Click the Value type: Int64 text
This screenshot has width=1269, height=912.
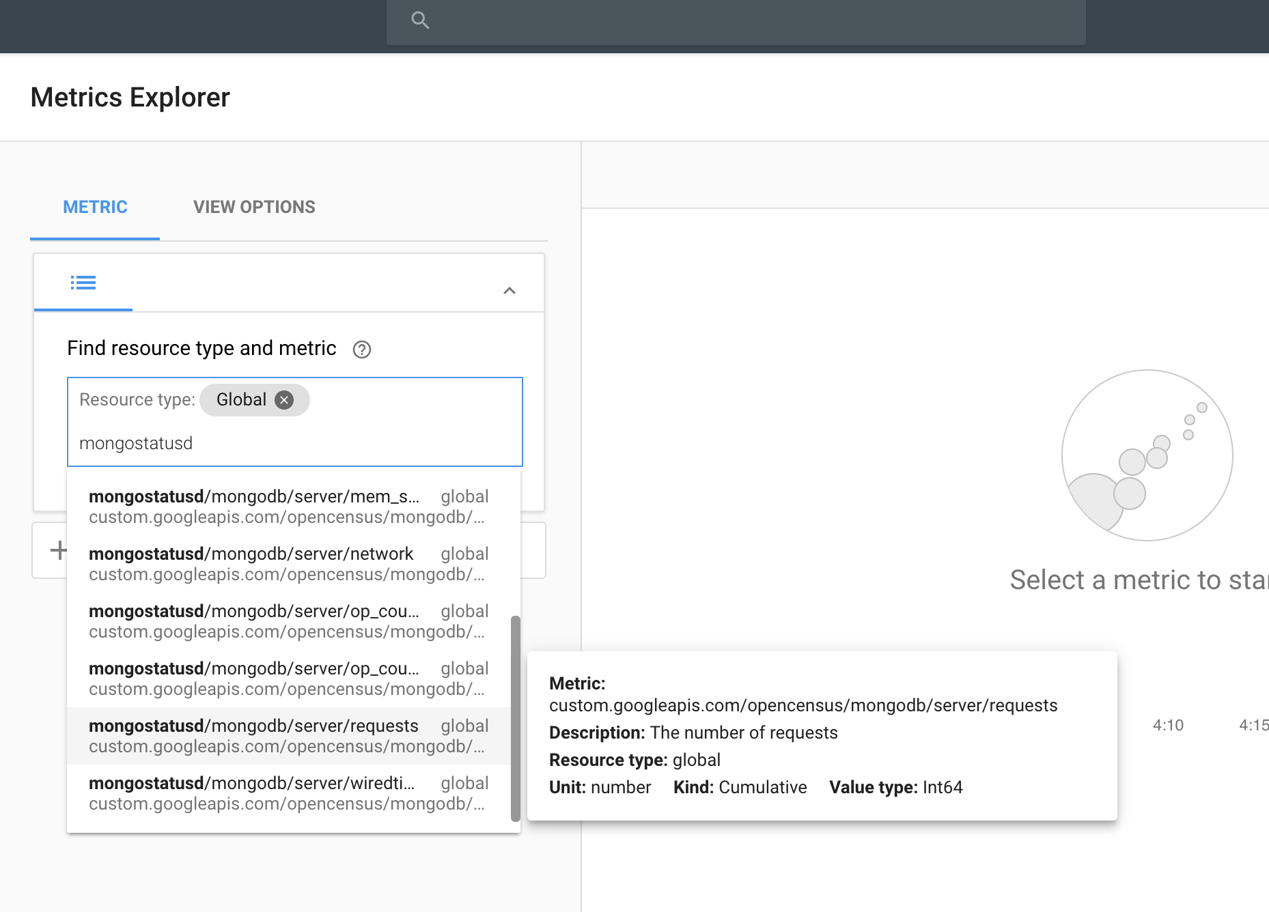(x=895, y=788)
